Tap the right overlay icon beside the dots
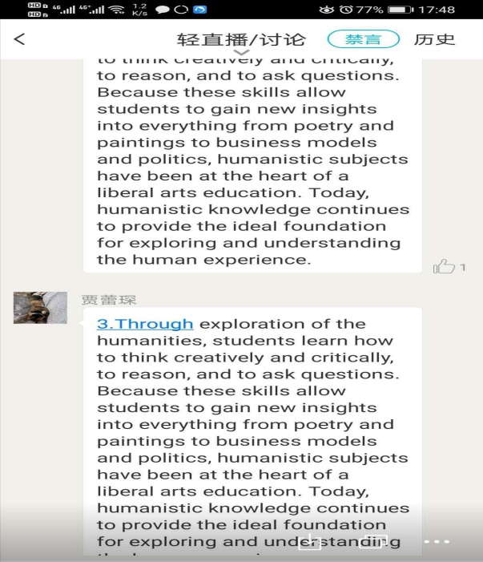 (x=375, y=542)
